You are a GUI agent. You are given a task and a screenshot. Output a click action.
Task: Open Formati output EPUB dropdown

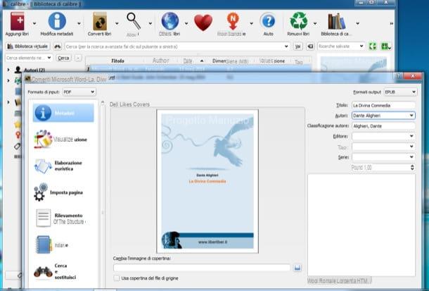[x=400, y=92]
